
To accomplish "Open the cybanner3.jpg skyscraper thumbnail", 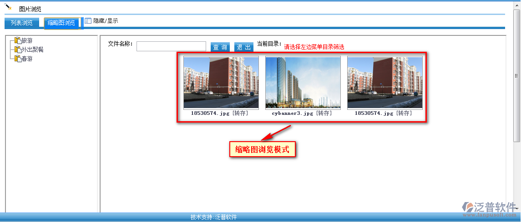I will (x=303, y=83).
